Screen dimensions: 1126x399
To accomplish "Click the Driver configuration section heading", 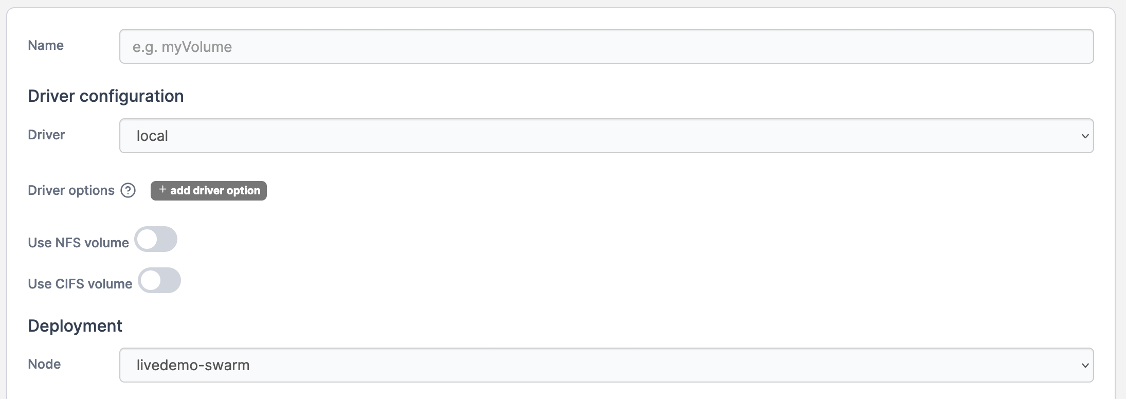I will pyautogui.click(x=105, y=96).
